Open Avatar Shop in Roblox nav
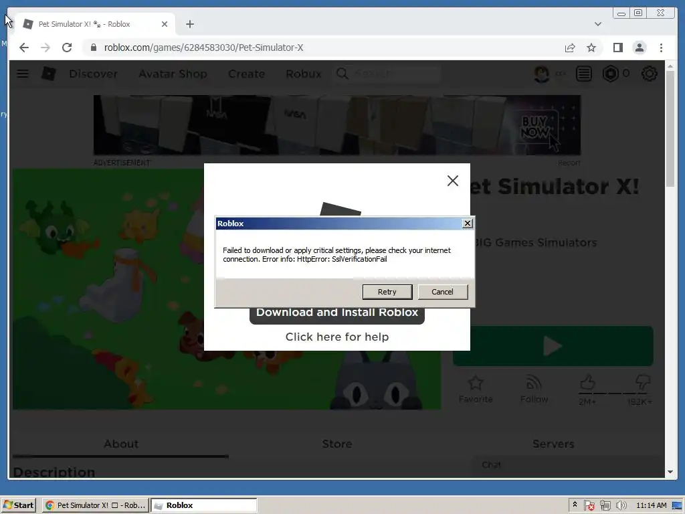Screen dimensions: 685x514 (x=173, y=74)
